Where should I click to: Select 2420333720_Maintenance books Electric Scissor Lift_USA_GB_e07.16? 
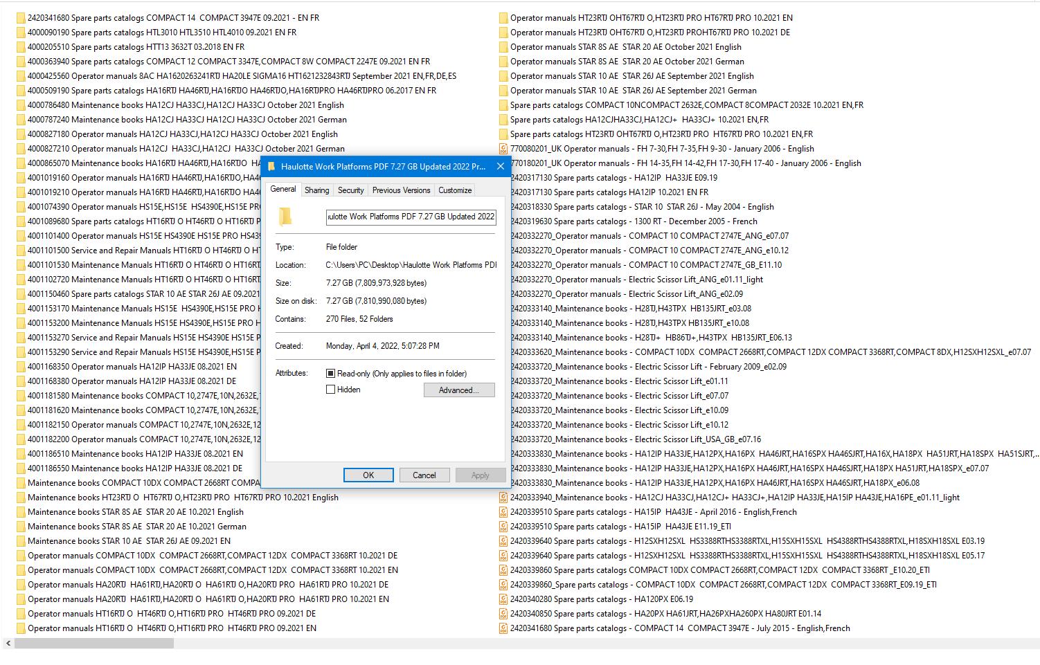tap(636, 439)
